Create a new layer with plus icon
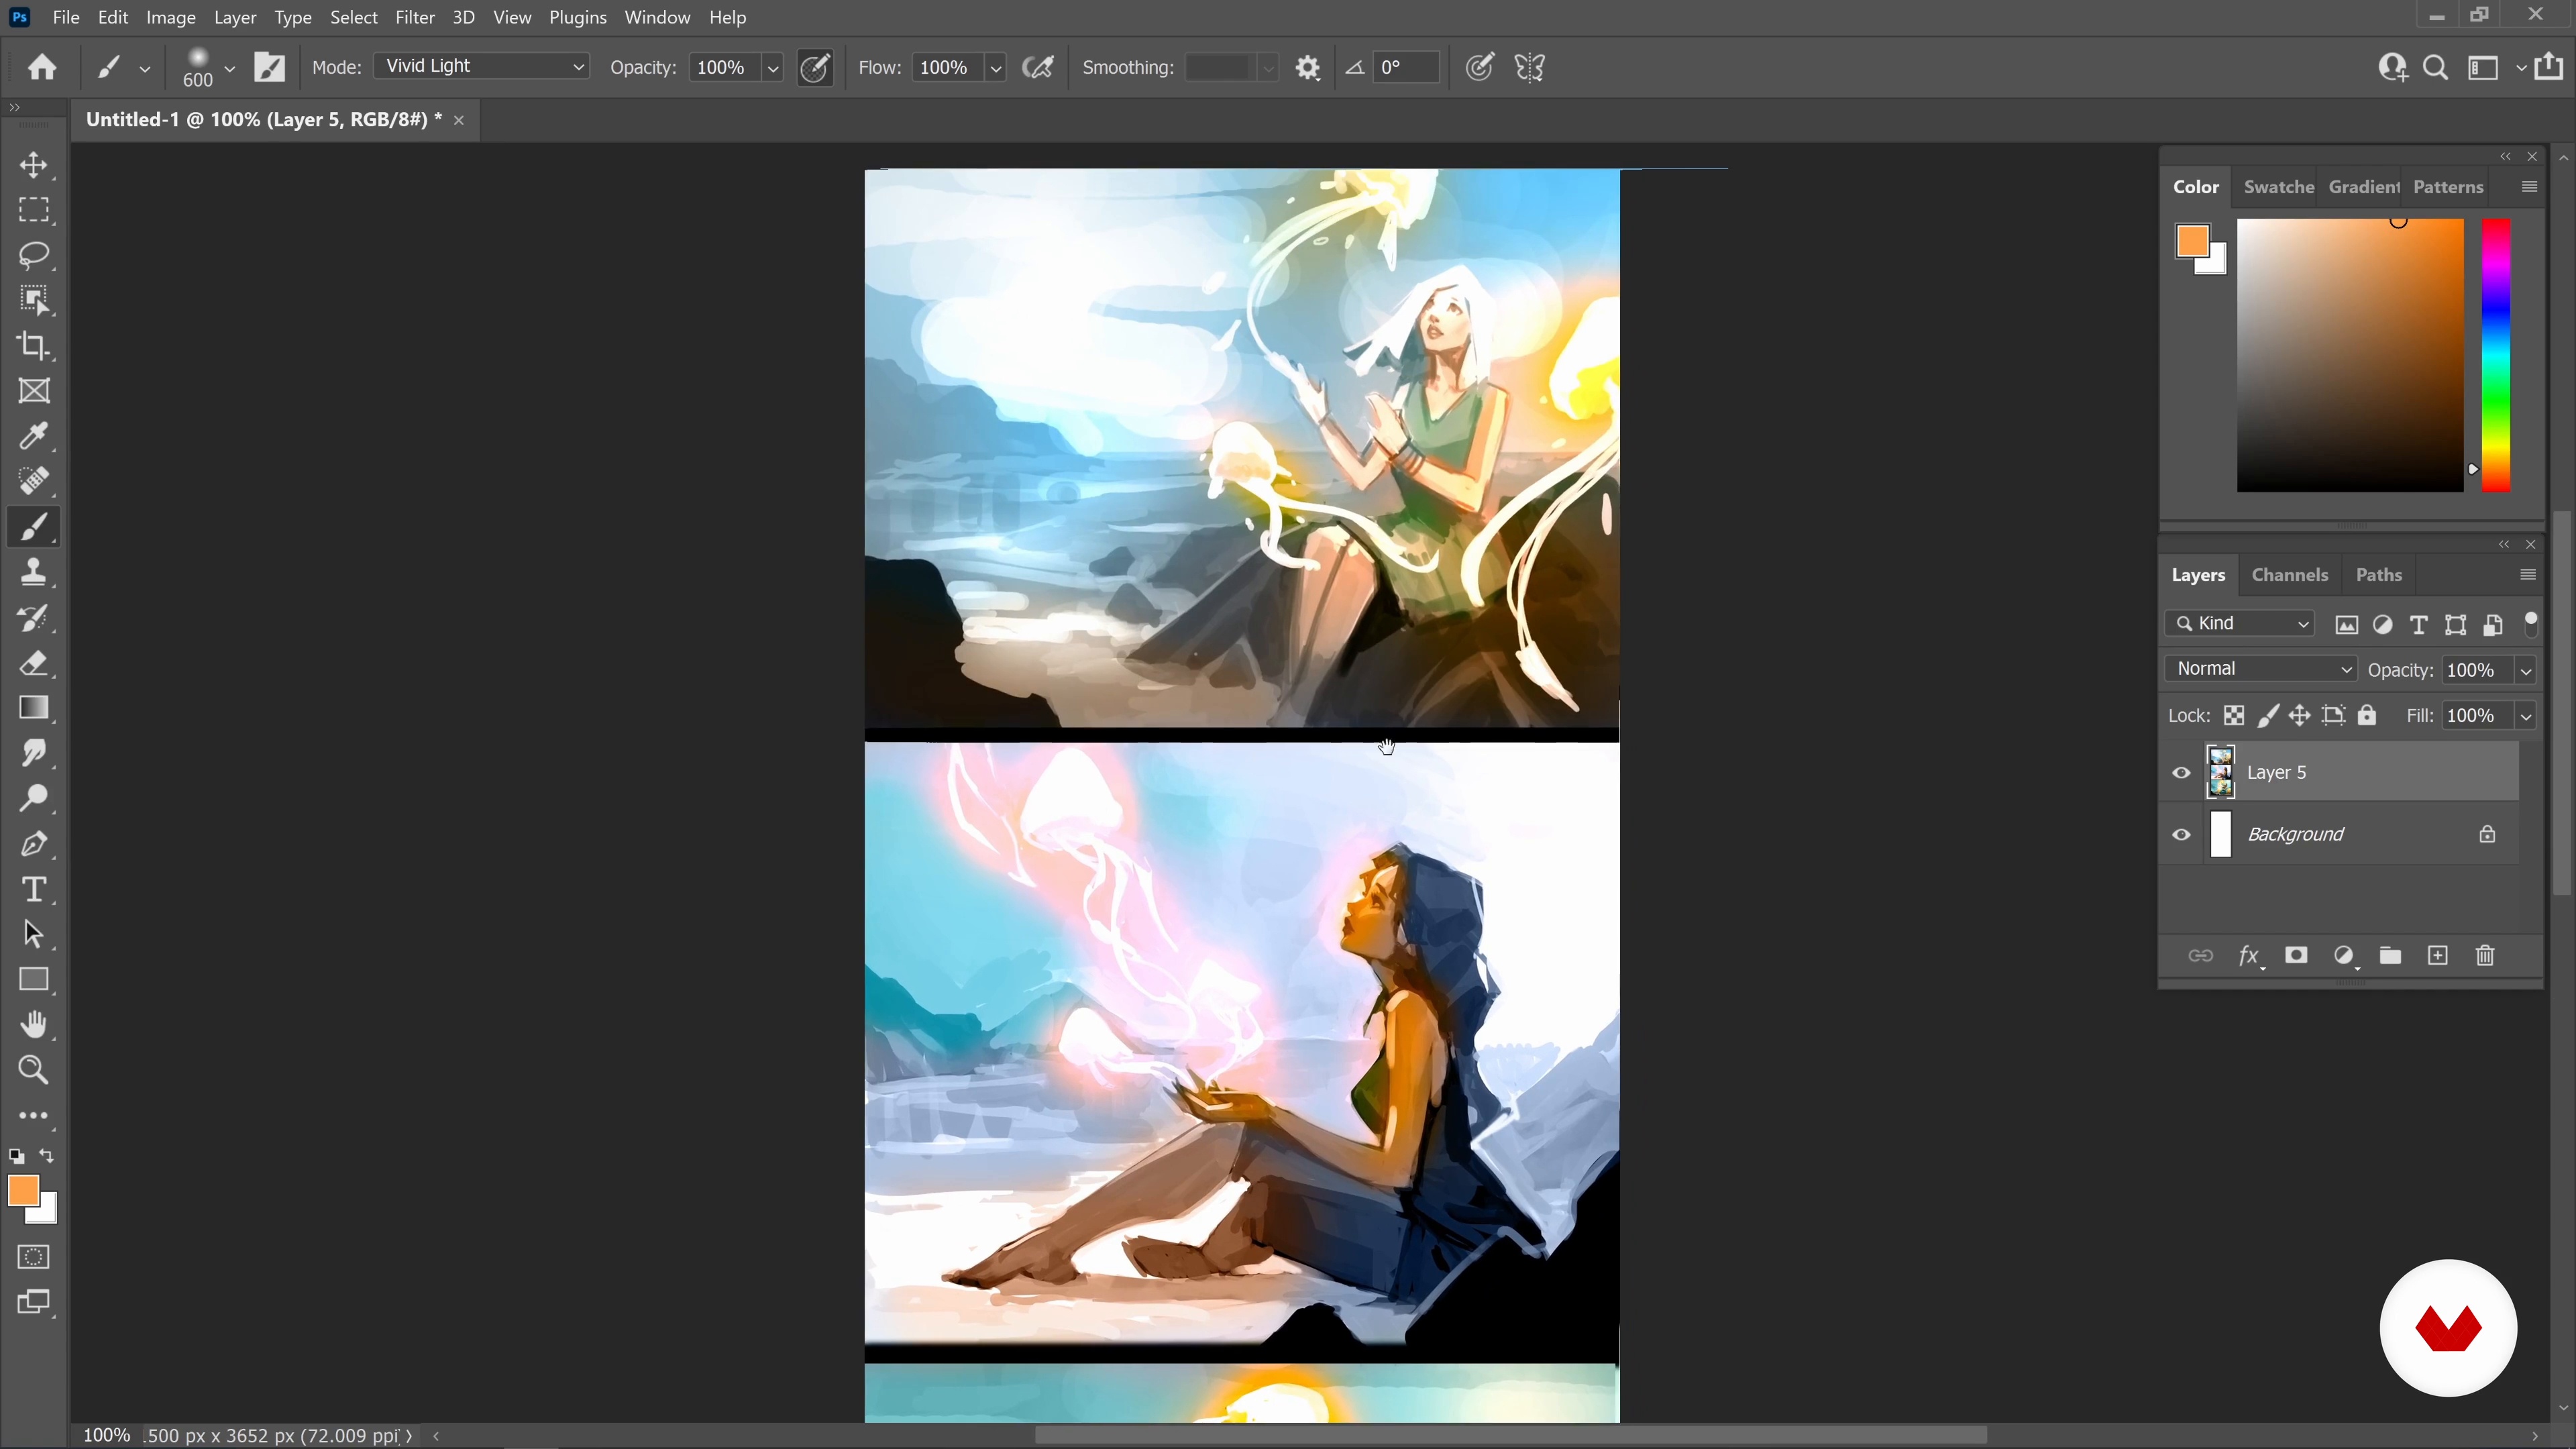Screen dimensions: 2576x1449 2438,955
